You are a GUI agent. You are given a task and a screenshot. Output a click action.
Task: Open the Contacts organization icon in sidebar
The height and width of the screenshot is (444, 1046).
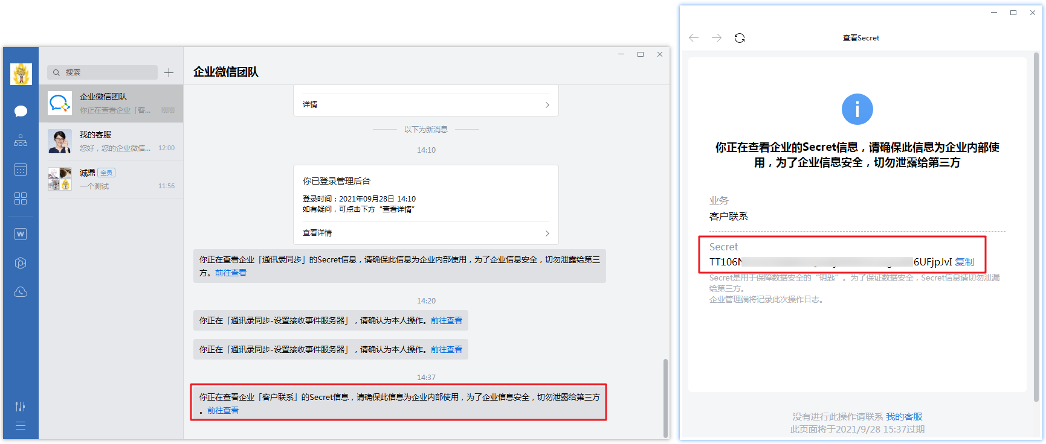click(21, 141)
